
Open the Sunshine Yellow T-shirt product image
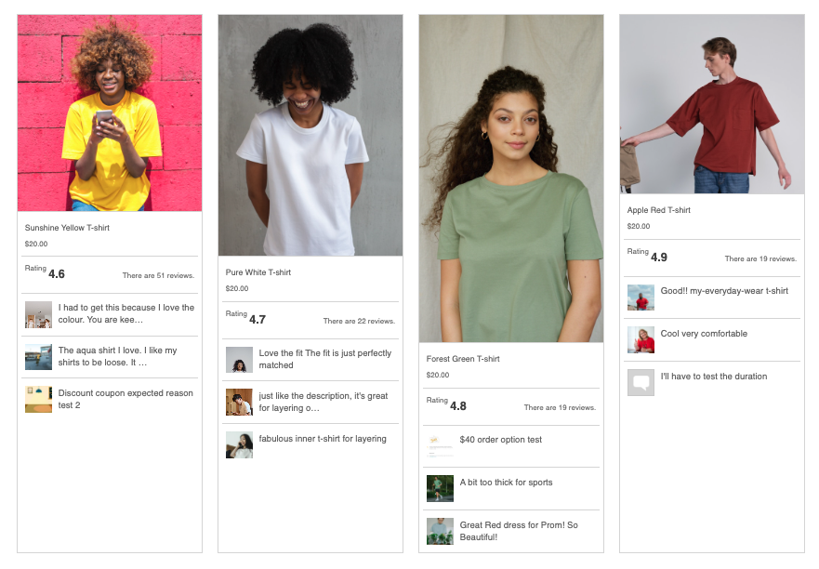110,113
